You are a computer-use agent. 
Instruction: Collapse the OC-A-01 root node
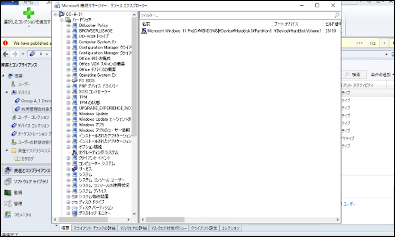tap(55, 14)
